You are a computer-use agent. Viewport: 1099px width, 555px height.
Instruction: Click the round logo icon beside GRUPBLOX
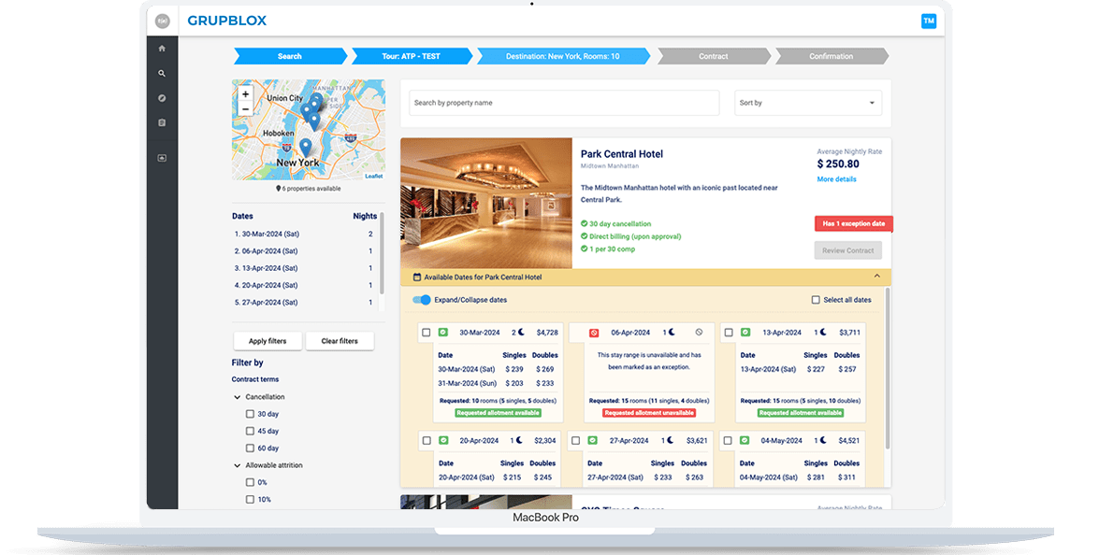[x=162, y=21]
